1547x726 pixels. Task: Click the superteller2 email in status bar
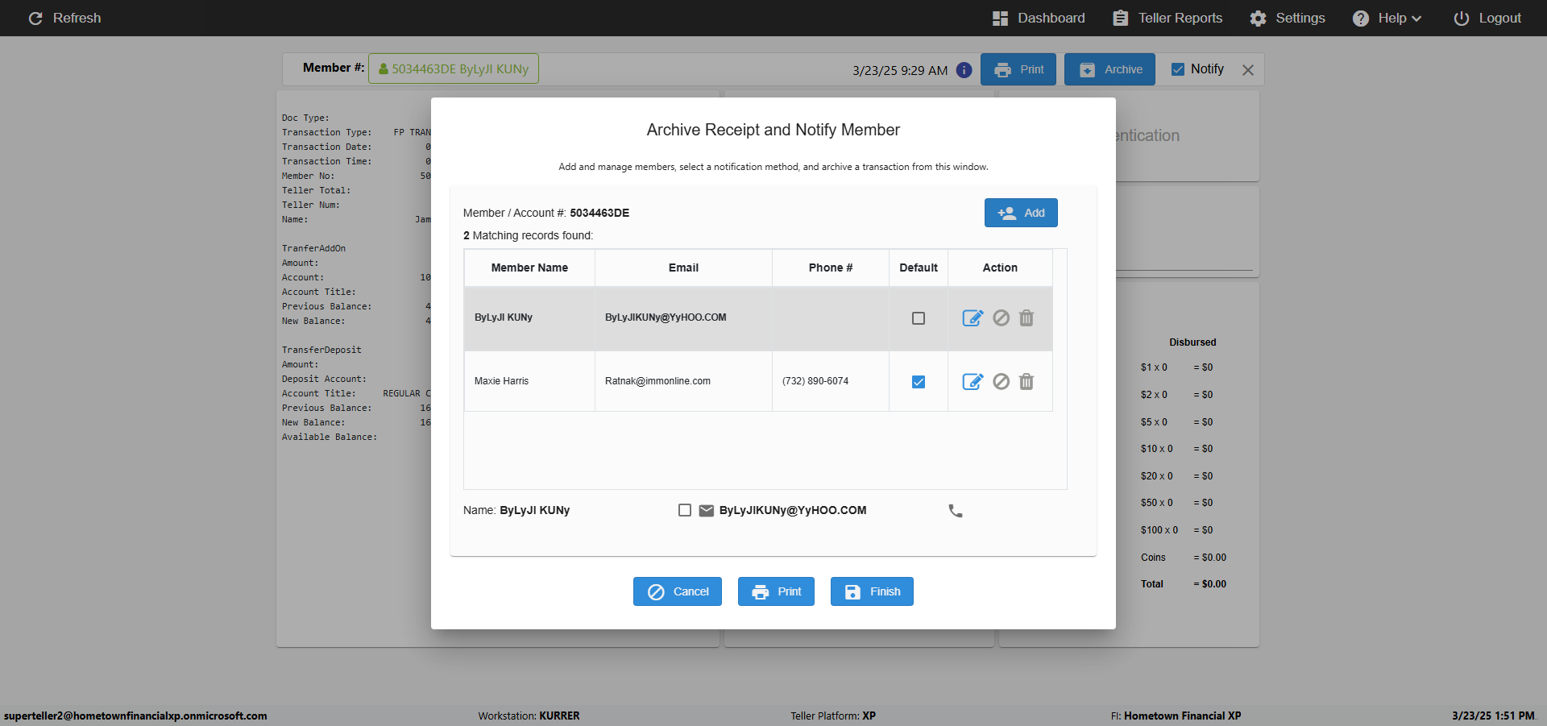click(135, 716)
